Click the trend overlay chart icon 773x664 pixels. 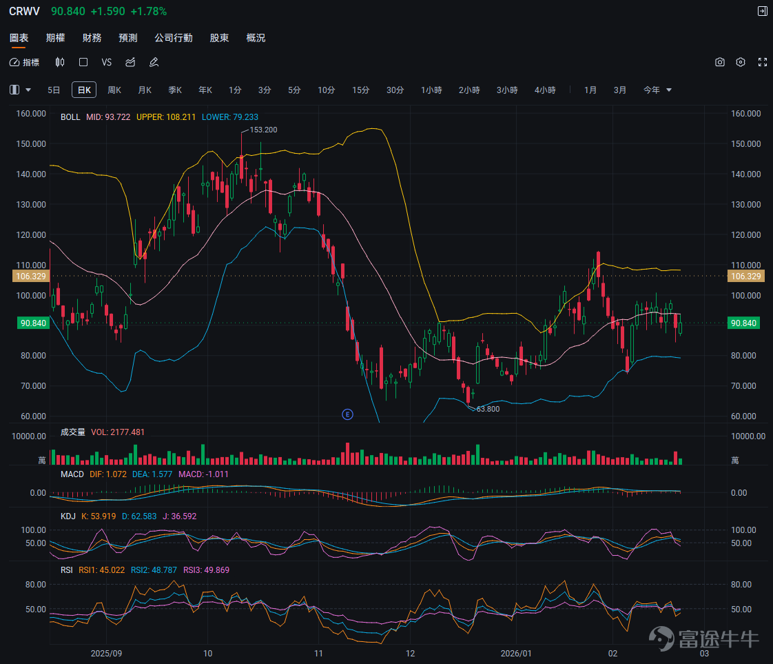130,62
